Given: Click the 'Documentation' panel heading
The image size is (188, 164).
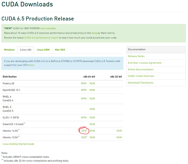Looking at the screenshot, I should [x=137, y=49].
